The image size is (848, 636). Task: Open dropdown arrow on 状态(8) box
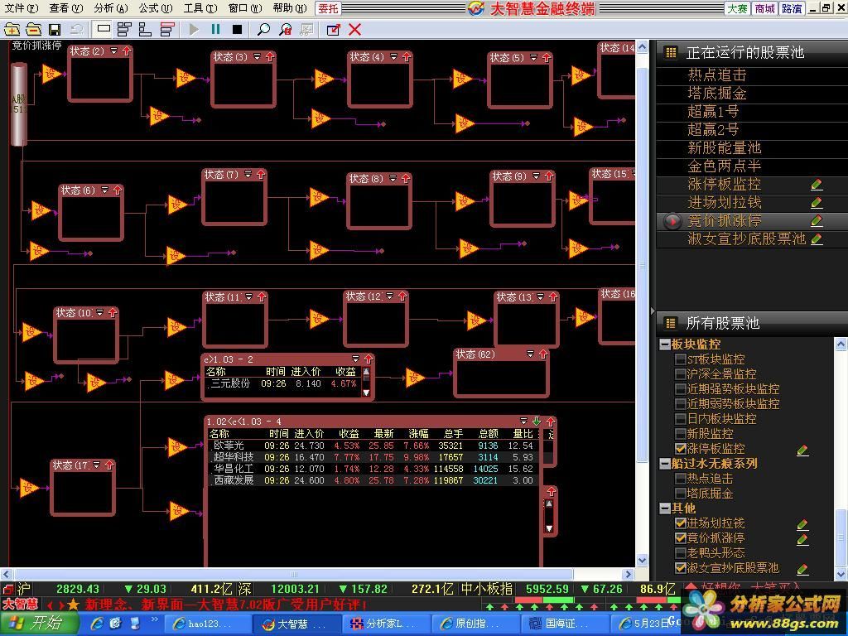(393, 179)
